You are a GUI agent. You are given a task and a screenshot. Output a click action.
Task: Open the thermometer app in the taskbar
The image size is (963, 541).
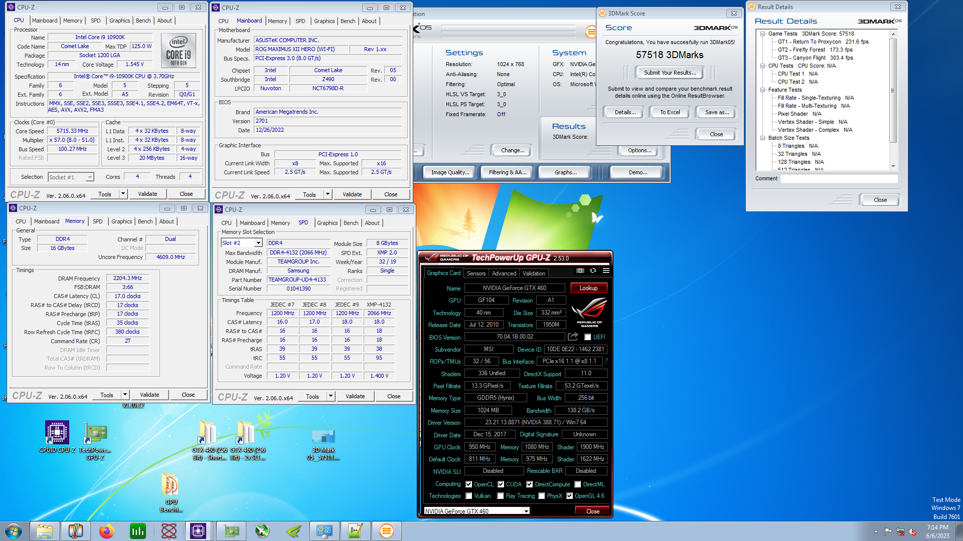click(x=76, y=531)
